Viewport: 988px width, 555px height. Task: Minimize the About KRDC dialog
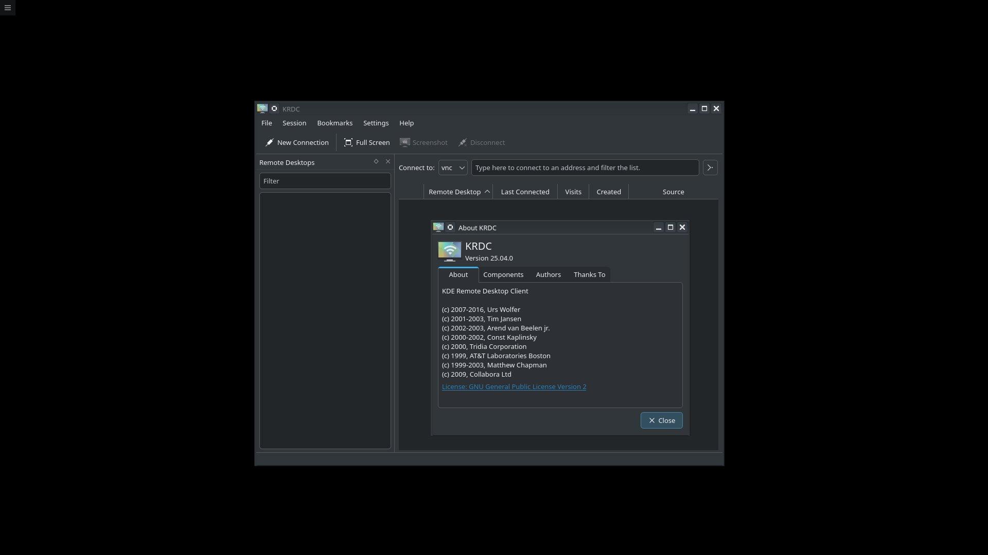click(x=658, y=227)
